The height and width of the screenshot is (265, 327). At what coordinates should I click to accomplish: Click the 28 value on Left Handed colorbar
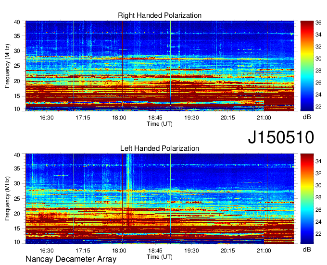(318, 197)
